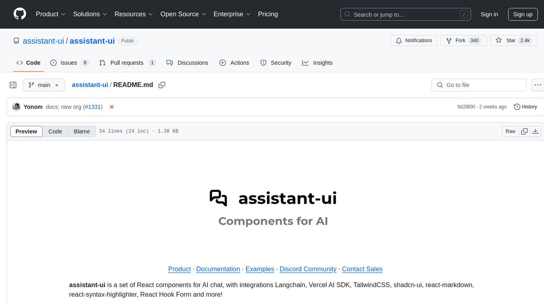Open commit 8d2f800

(x=466, y=107)
